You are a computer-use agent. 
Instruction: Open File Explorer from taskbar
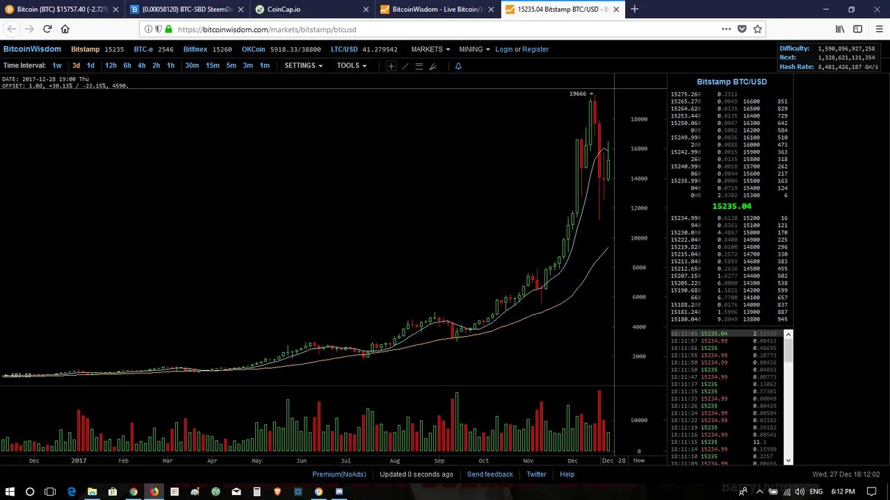pyautogui.click(x=92, y=492)
